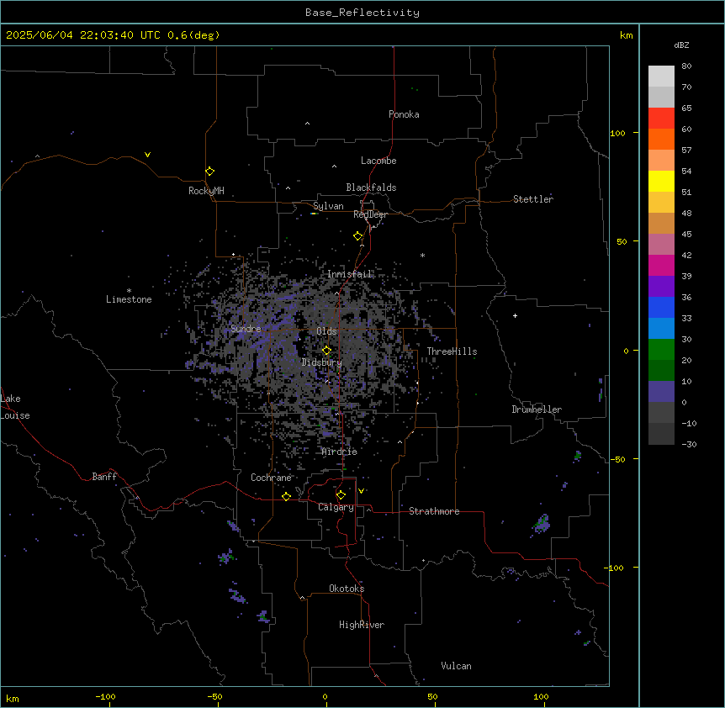Click the Lake Louise label

(x=15, y=407)
